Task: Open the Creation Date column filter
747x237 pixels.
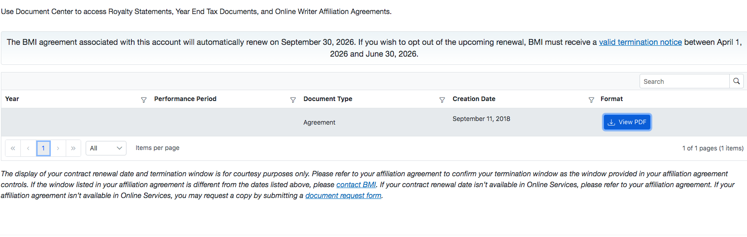Action: (x=591, y=100)
